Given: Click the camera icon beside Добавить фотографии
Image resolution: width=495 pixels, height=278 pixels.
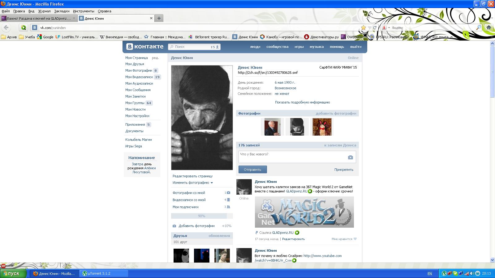Looking at the screenshot, I should [174, 226].
